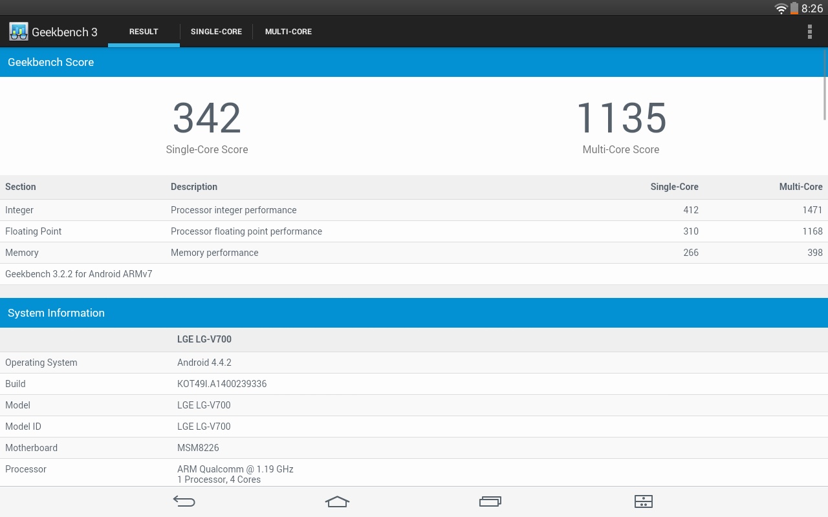Tap the 342 Single-Core Score value
Screen dimensions: 828x517
[x=207, y=118]
